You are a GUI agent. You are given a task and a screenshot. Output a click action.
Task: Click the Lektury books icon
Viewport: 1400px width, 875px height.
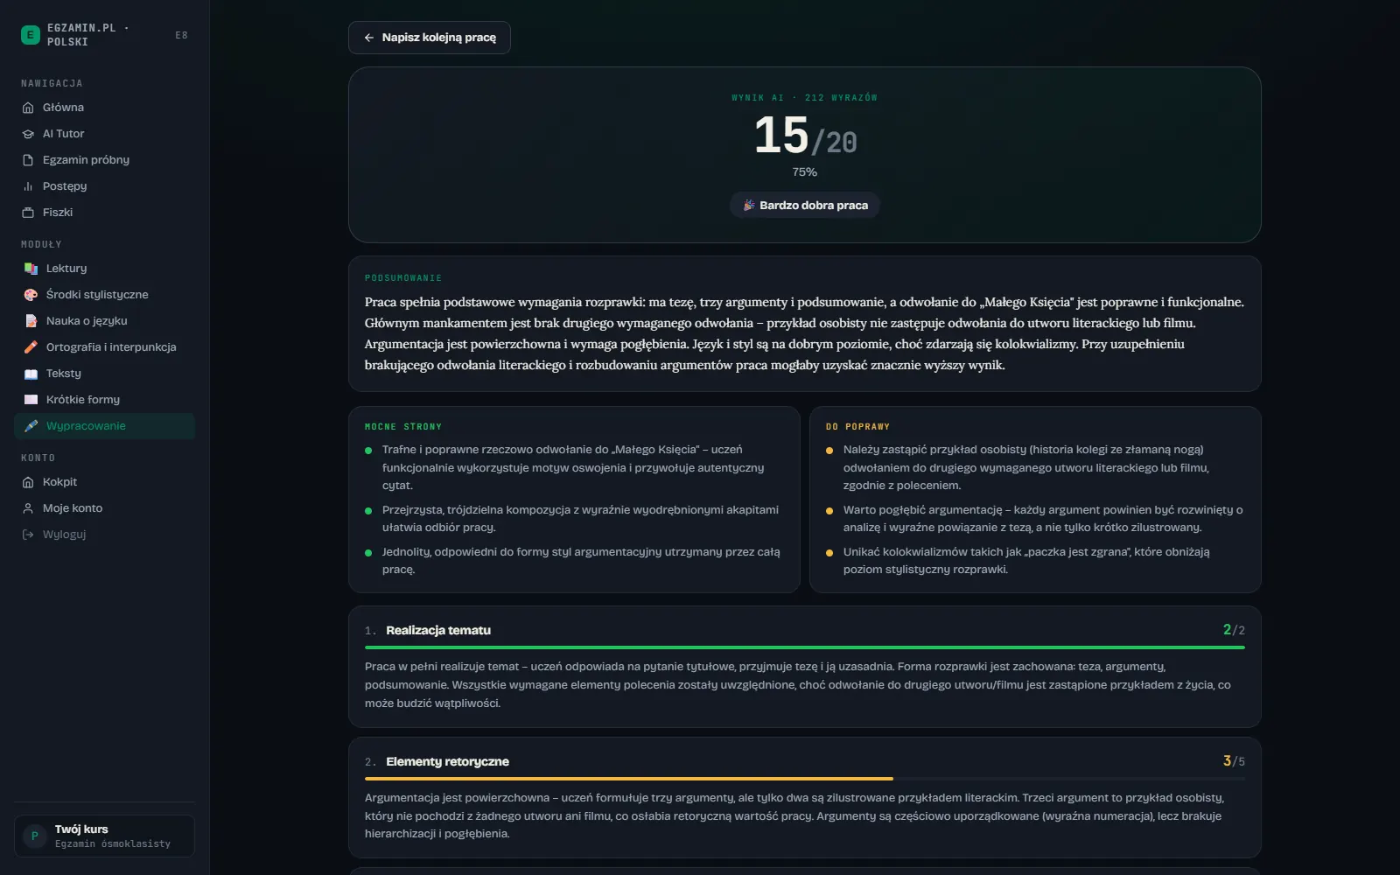tap(31, 269)
